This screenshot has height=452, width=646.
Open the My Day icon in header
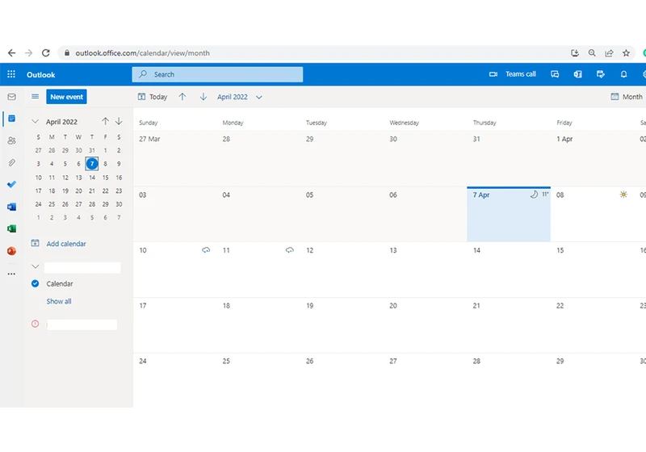600,74
